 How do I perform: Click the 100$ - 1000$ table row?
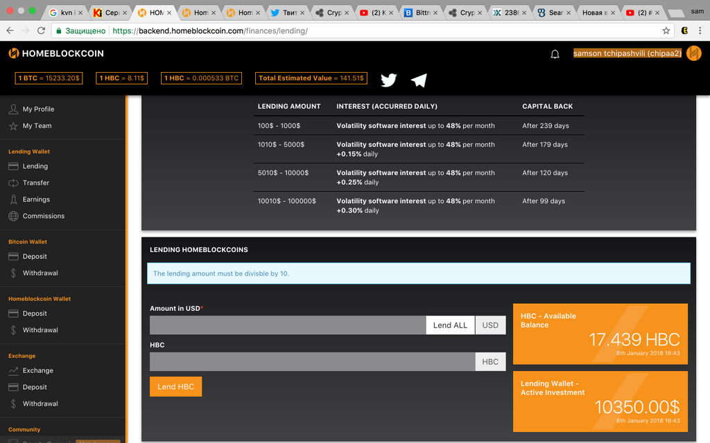tap(419, 126)
